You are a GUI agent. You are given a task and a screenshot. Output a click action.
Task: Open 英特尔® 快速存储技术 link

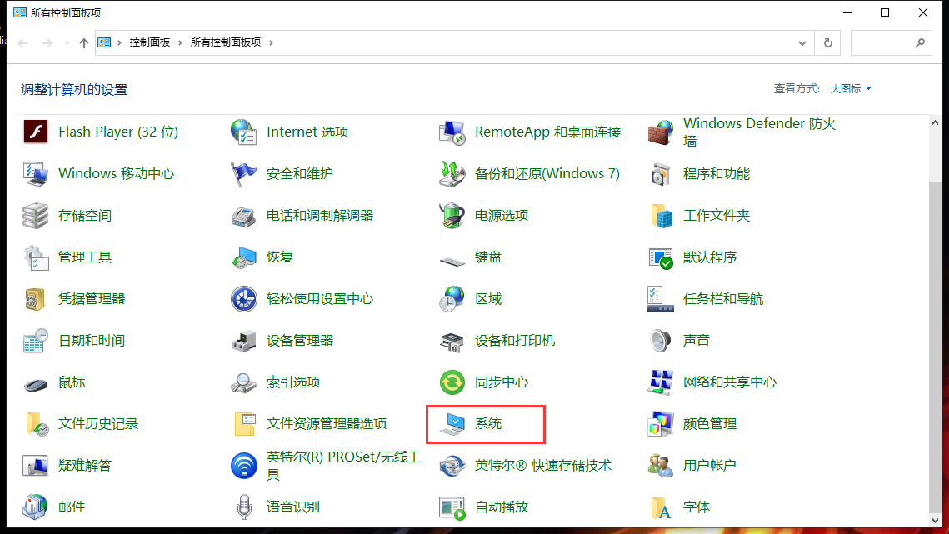543,465
